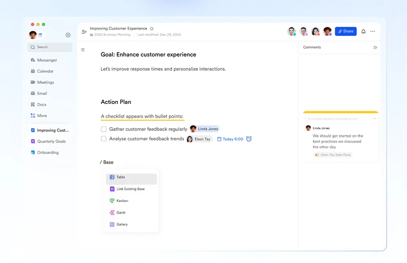This screenshot has width=407, height=263.
Task: Click the Search field in the sidebar
Action: [x=50, y=47]
